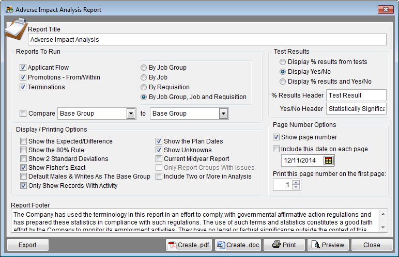Click the Report Title input field
This screenshot has height=257, width=399.
click(207, 40)
